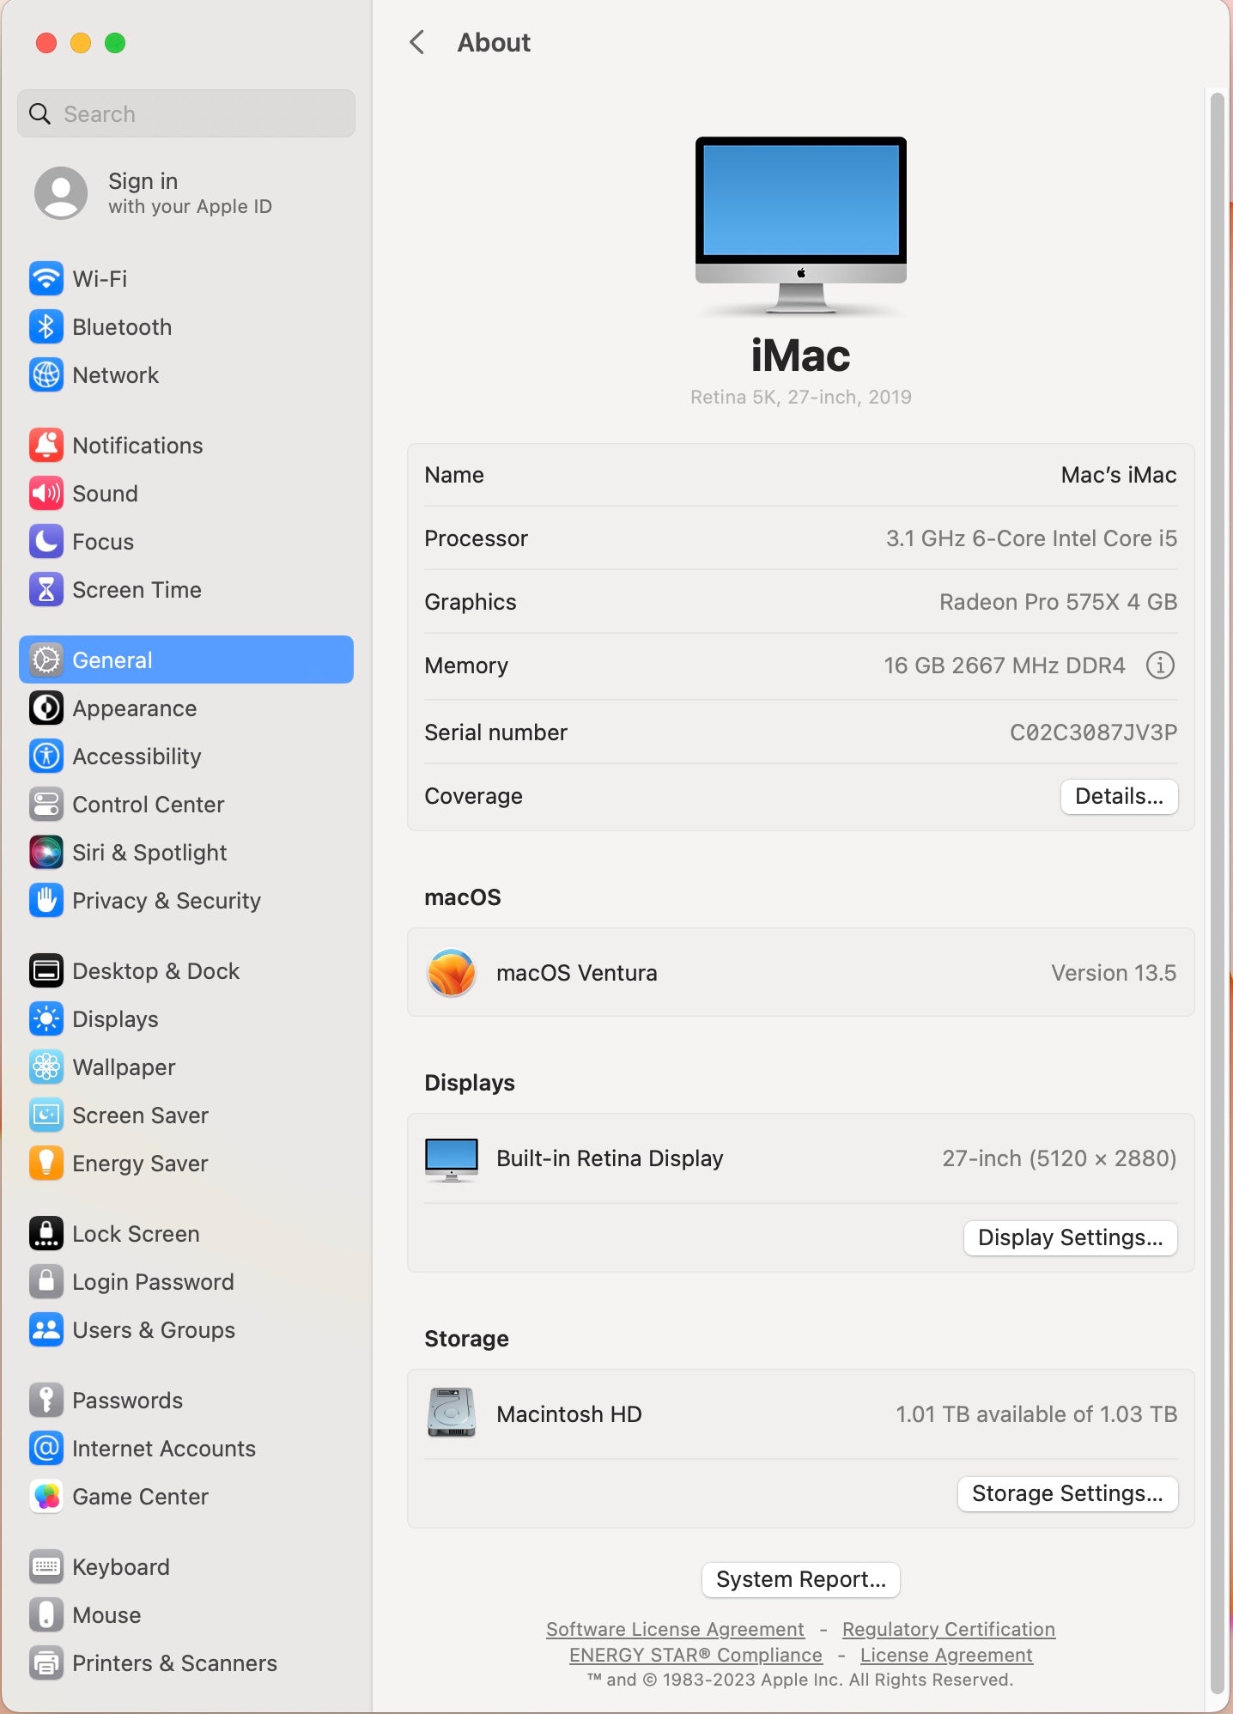Click the Mac's iMac name value
1233x1714 pixels.
[x=1118, y=475]
